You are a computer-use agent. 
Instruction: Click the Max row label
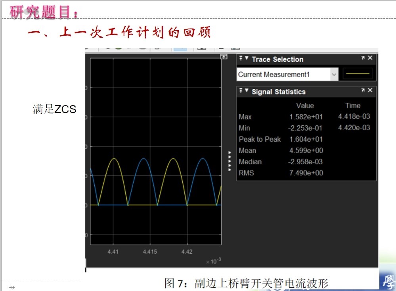click(245, 117)
